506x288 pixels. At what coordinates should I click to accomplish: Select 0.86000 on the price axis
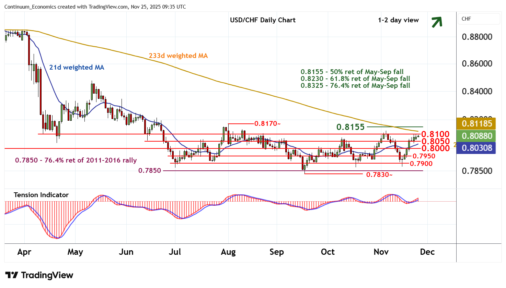[477, 63]
